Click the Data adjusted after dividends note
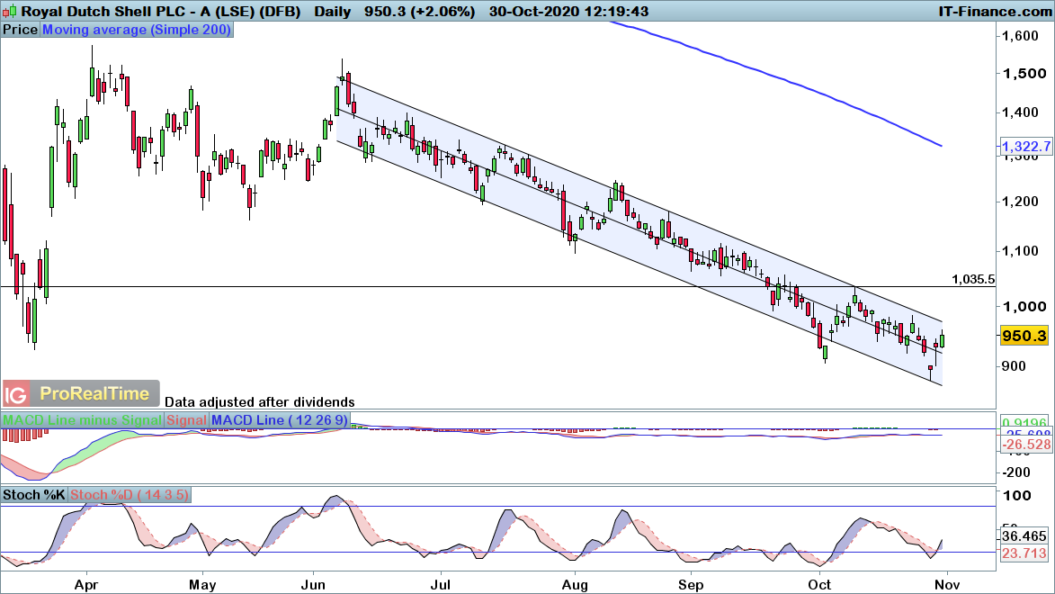 (x=260, y=402)
